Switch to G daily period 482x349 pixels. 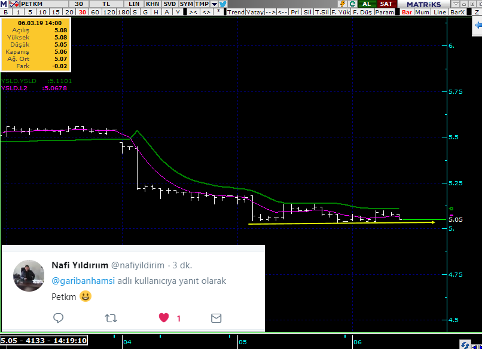pyautogui.click(x=145, y=13)
